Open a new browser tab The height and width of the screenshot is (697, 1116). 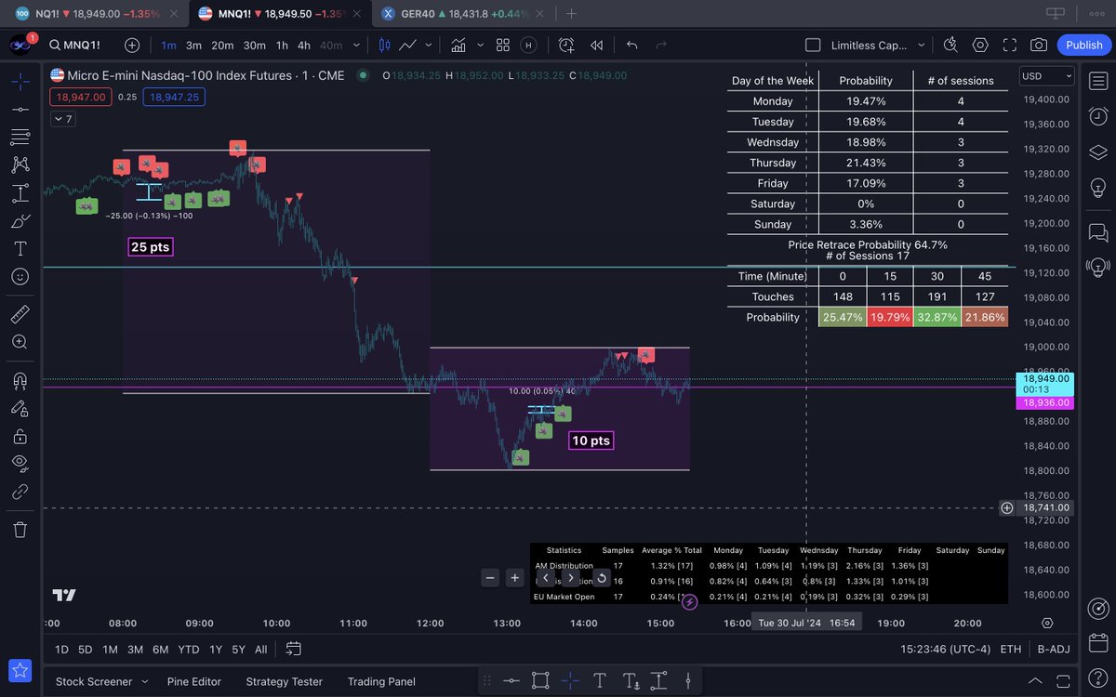[x=571, y=14]
